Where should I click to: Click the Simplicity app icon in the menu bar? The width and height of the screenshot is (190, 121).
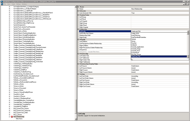pos(2,4)
